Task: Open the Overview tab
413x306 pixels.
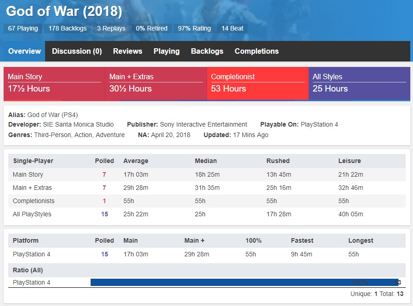Action: [x=25, y=51]
